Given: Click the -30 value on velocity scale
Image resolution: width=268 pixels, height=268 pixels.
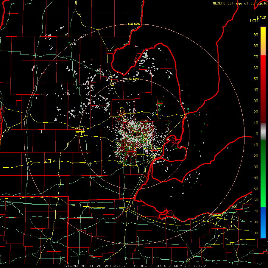Looking at the screenshot, I should tap(255, 167).
